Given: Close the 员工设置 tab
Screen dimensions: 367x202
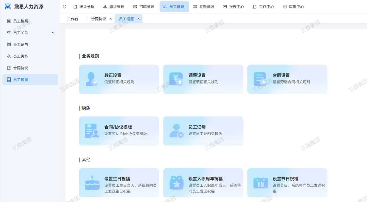Looking at the screenshot, I should click(139, 19).
